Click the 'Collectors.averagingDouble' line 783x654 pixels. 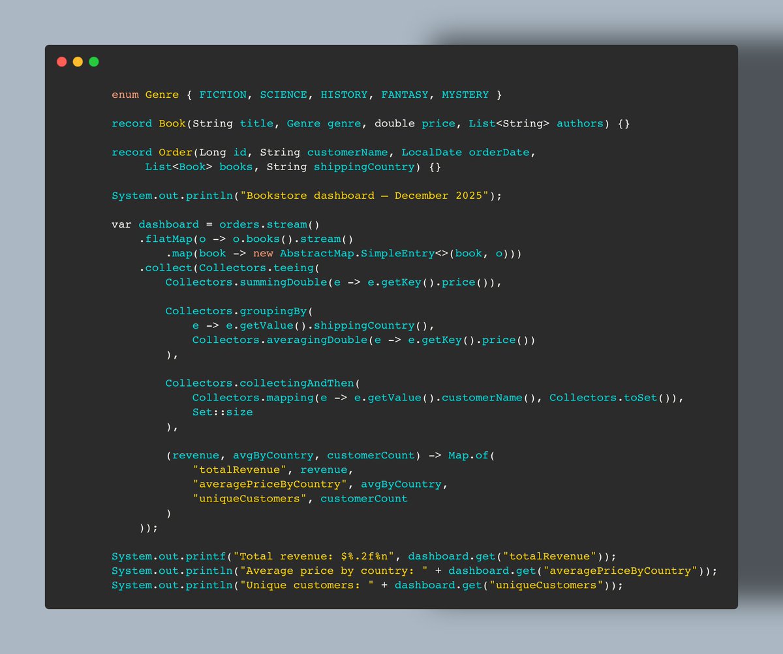pos(363,340)
